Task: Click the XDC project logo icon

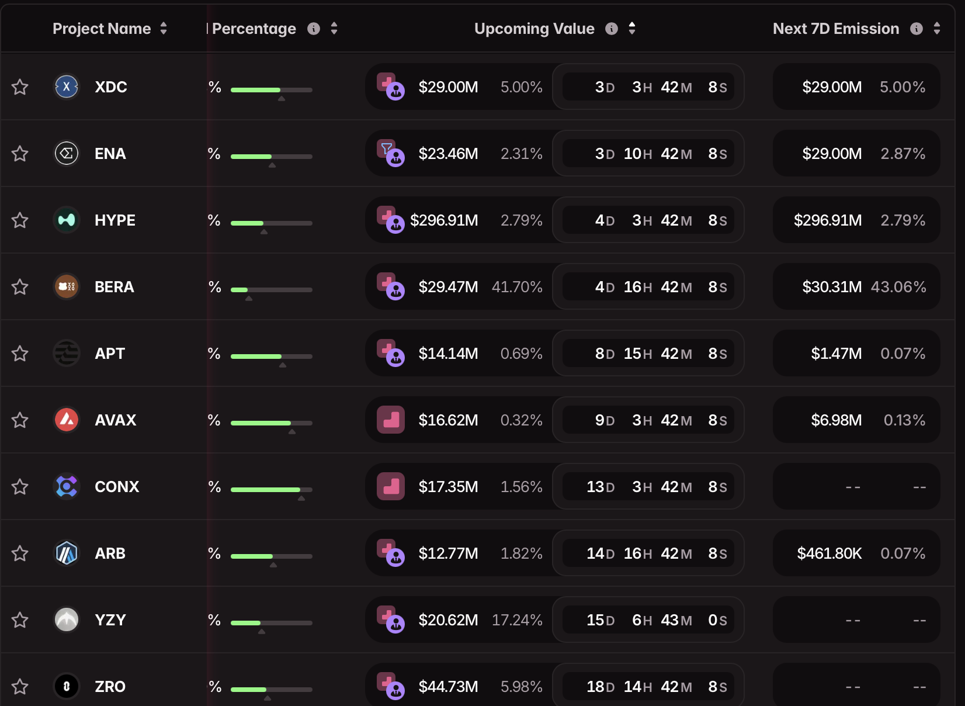Action: 67,87
